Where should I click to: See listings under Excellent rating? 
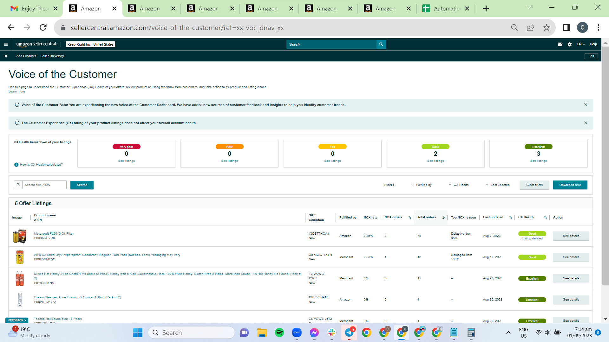[x=539, y=161]
